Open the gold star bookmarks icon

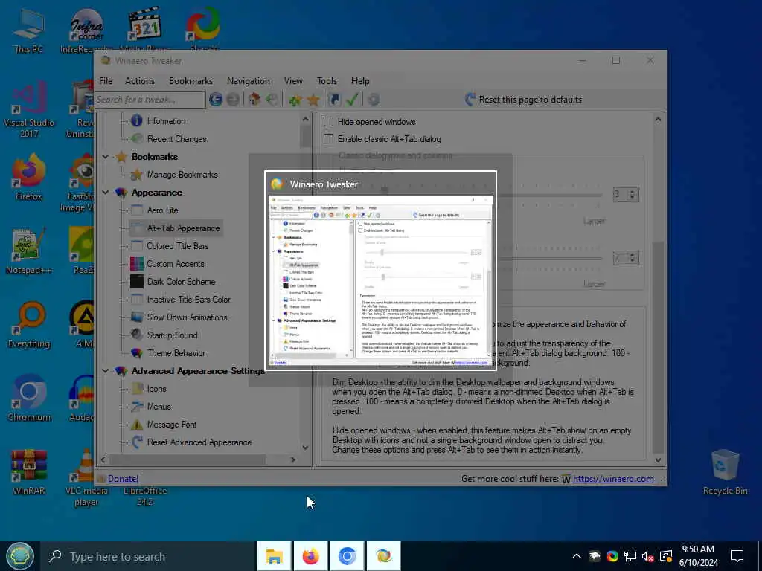coord(313,100)
